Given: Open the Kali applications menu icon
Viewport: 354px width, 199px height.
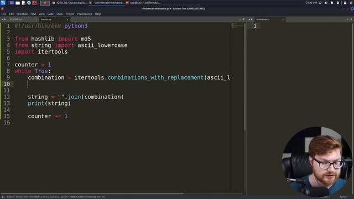Looking at the screenshot, I should point(3,3).
